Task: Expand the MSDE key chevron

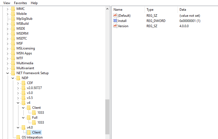Action: [x=7, y=29]
